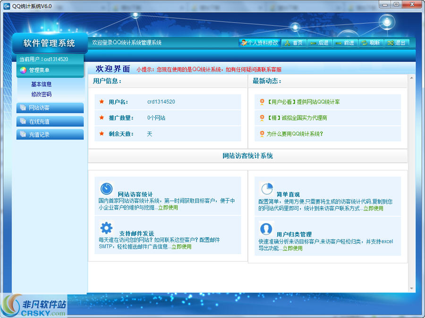Click the 前进 forward button
The image size is (425, 318).
346,43
